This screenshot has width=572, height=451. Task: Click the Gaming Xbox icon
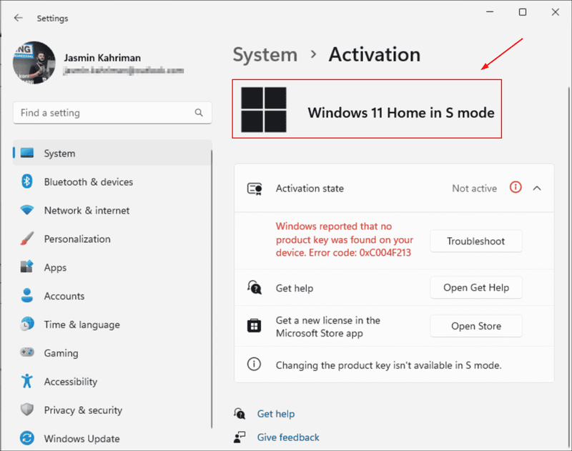[26, 353]
